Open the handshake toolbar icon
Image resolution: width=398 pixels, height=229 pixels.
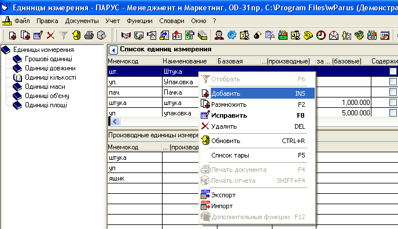coord(126,35)
